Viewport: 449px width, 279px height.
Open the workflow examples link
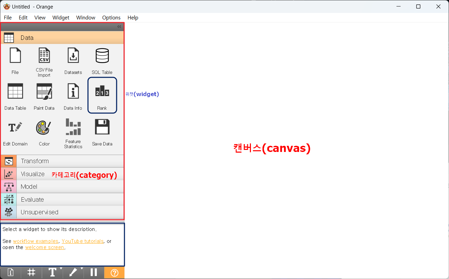coord(35,241)
